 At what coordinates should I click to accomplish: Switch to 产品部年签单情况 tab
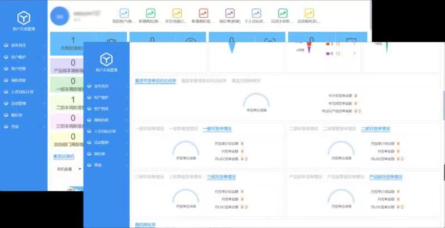(305, 177)
